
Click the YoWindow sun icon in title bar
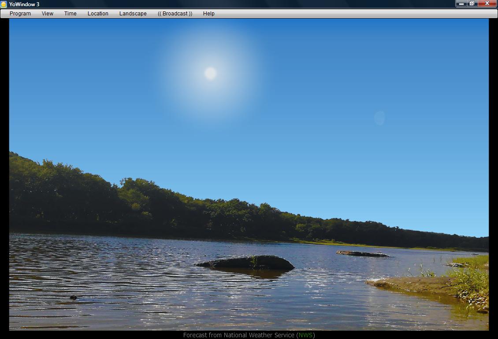[4, 4]
